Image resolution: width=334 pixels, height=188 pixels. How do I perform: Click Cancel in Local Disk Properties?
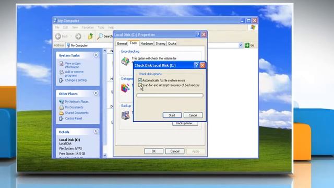pyautogui.click(x=175, y=151)
